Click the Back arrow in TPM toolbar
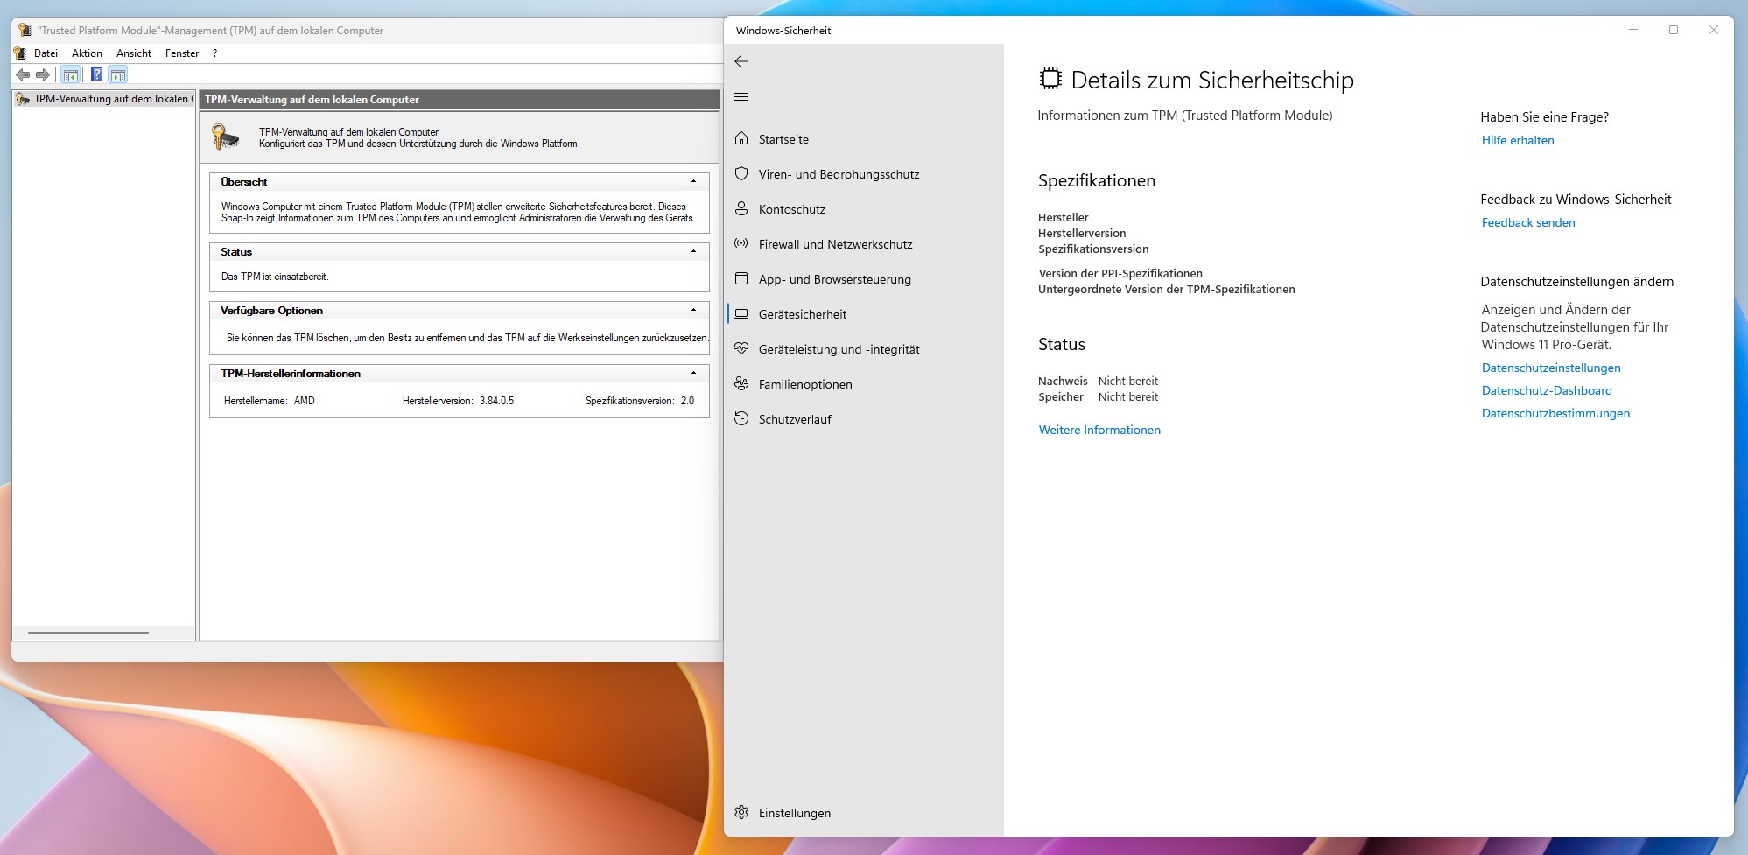This screenshot has width=1748, height=855. [24, 75]
